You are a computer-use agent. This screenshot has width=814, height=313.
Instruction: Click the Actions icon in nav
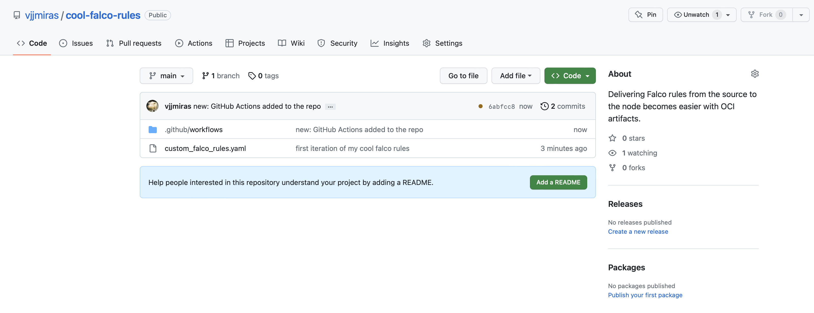point(179,43)
